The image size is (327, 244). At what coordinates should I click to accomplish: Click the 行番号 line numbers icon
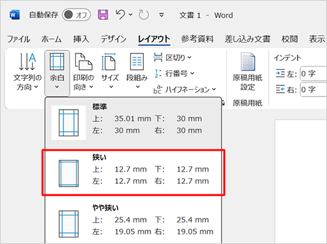pyautogui.click(x=158, y=74)
